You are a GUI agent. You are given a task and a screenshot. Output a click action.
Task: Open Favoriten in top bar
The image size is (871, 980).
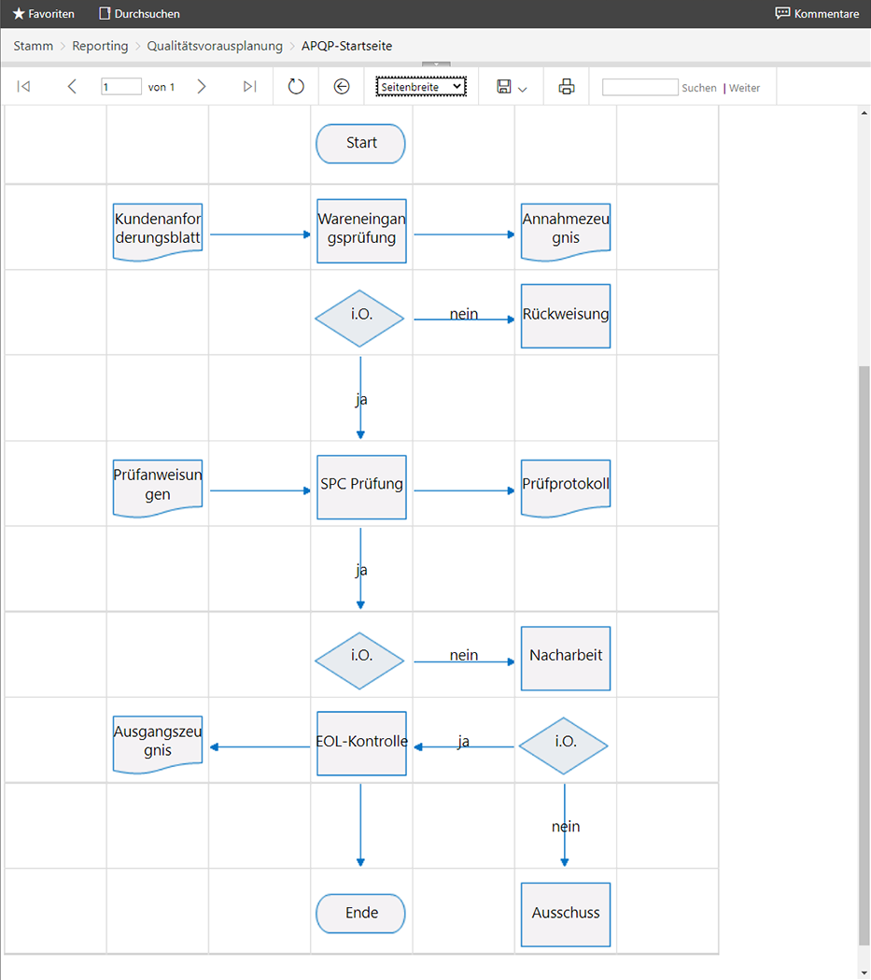[x=43, y=14]
